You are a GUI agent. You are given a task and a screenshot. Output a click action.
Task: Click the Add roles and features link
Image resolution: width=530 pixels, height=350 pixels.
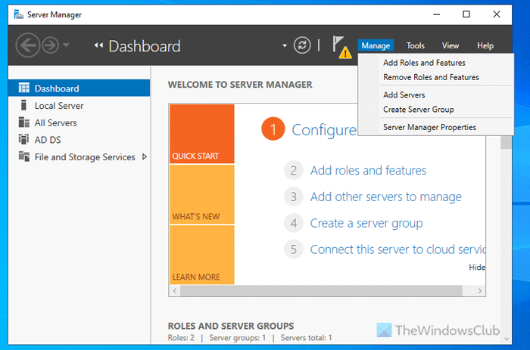pos(368,171)
